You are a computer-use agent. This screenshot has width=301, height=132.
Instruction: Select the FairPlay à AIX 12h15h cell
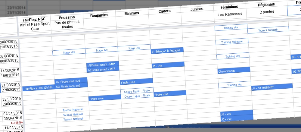(x=39, y=88)
